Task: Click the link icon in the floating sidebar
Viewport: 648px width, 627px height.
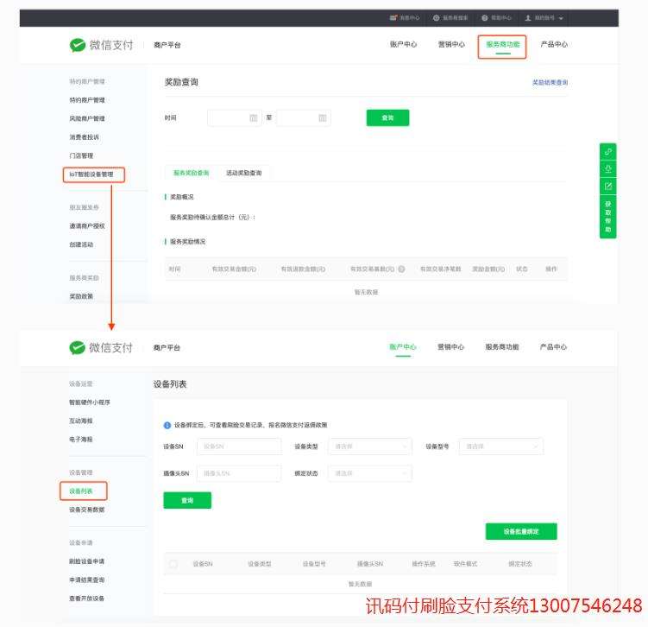Action: 608,152
